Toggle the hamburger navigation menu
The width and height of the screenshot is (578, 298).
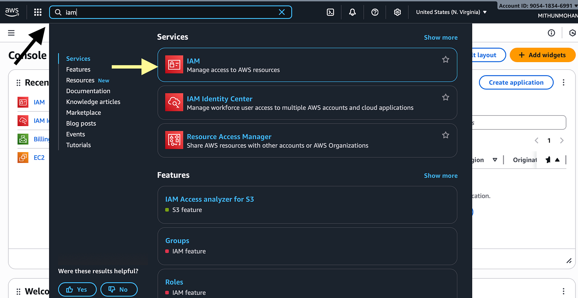click(x=11, y=33)
